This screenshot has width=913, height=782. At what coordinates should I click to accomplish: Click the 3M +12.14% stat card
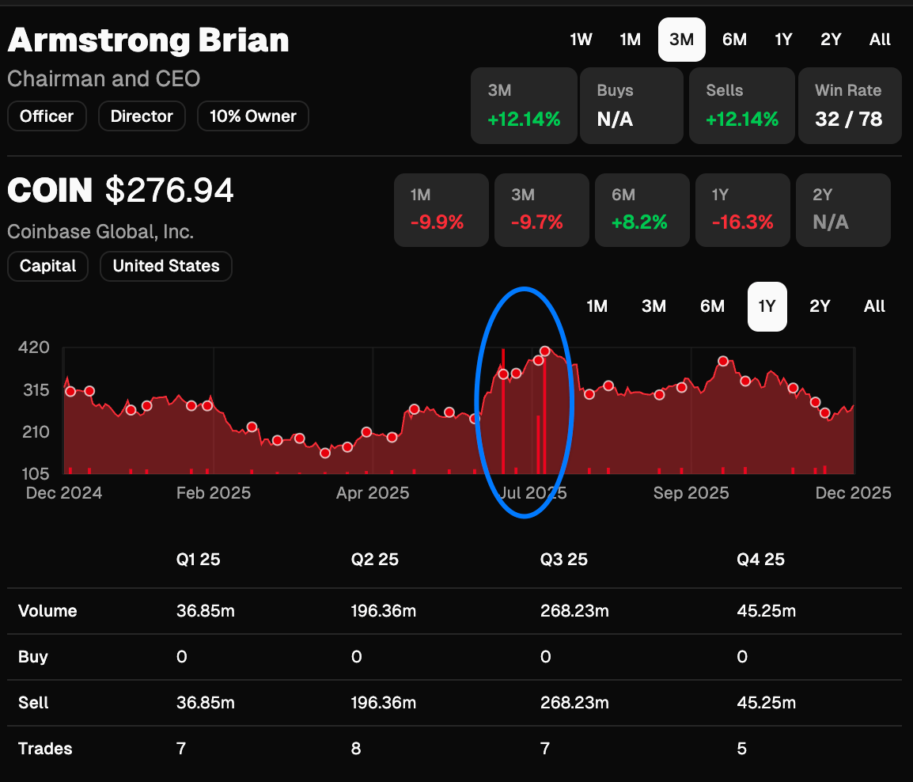click(524, 105)
